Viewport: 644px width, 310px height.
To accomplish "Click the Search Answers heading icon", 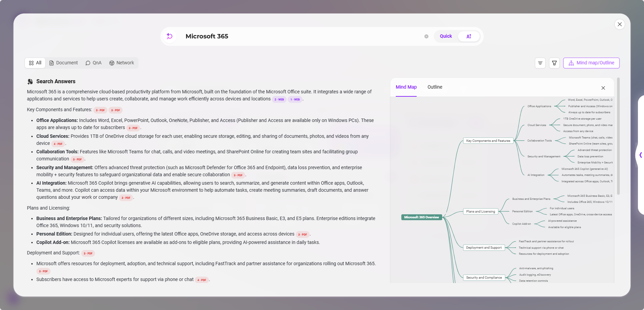I will 30,82.
